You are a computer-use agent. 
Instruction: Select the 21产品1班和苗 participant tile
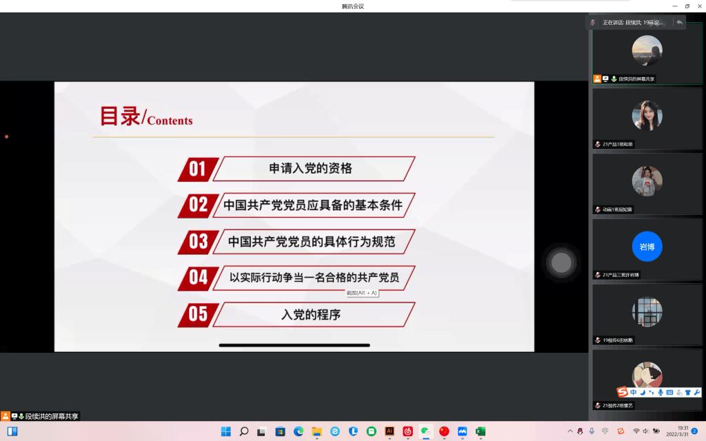click(x=647, y=118)
